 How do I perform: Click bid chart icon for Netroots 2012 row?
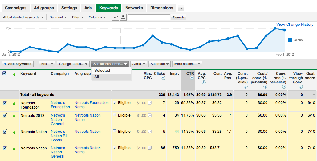click(150, 116)
